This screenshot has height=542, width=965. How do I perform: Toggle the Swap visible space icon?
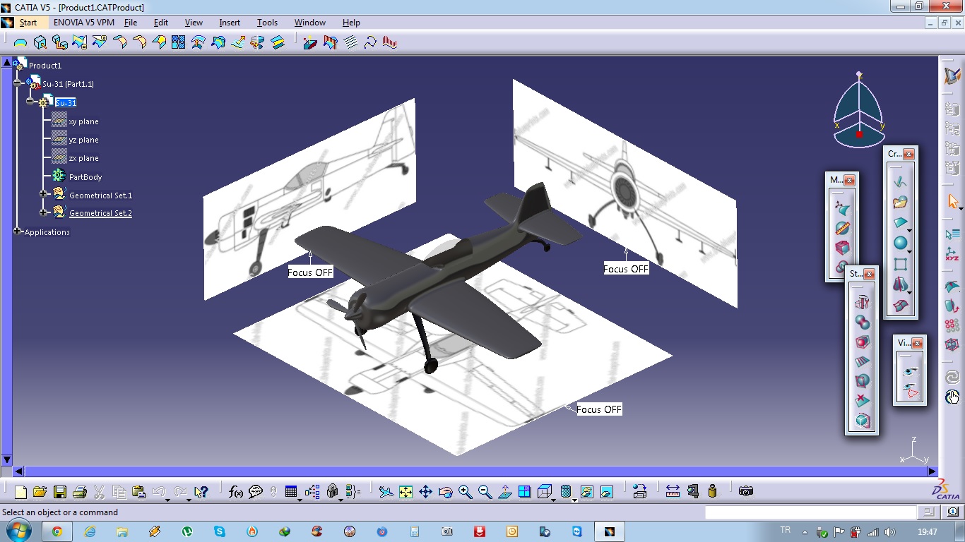(606, 492)
